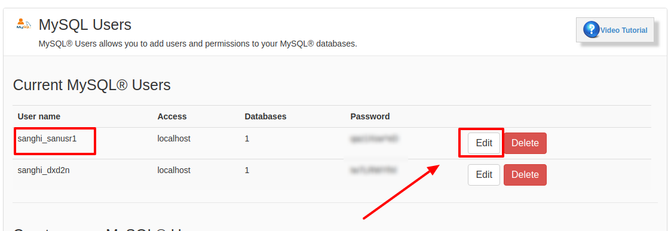Click the Databases column header
Image resolution: width=668 pixels, height=231 pixels.
click(x=265, y=116)
